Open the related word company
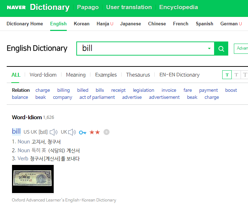This screenshot has width=248, height=205. (63, 97)
